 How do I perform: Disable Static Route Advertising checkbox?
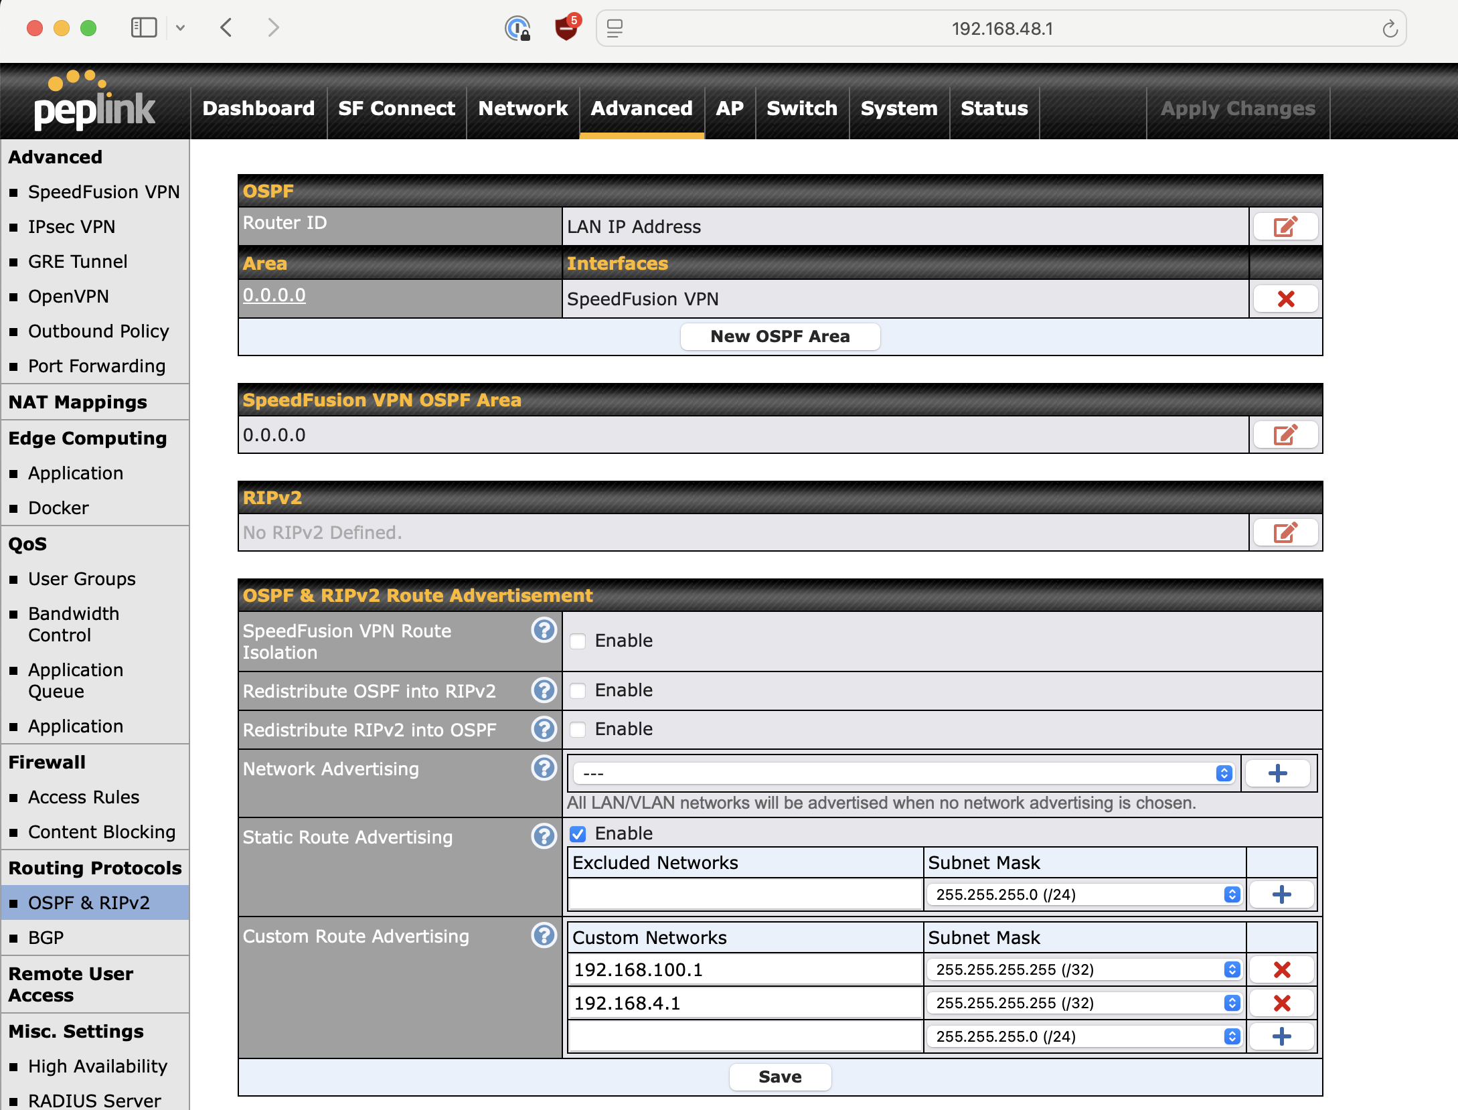[x=578, y=834]
